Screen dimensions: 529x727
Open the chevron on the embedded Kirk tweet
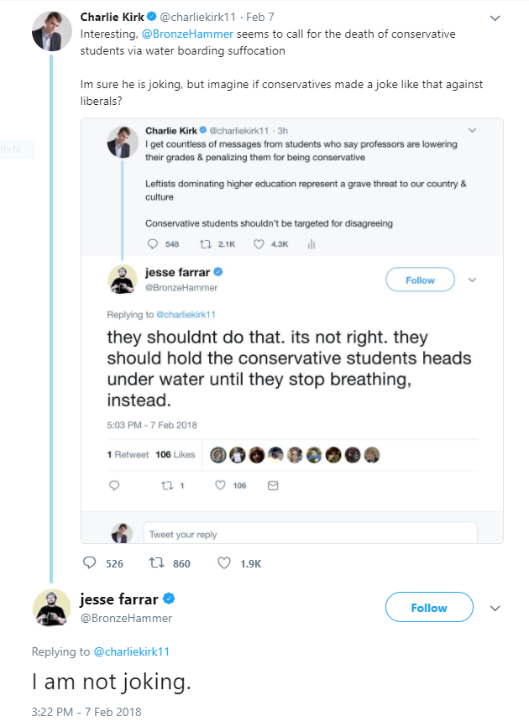(x=472, y=130)
